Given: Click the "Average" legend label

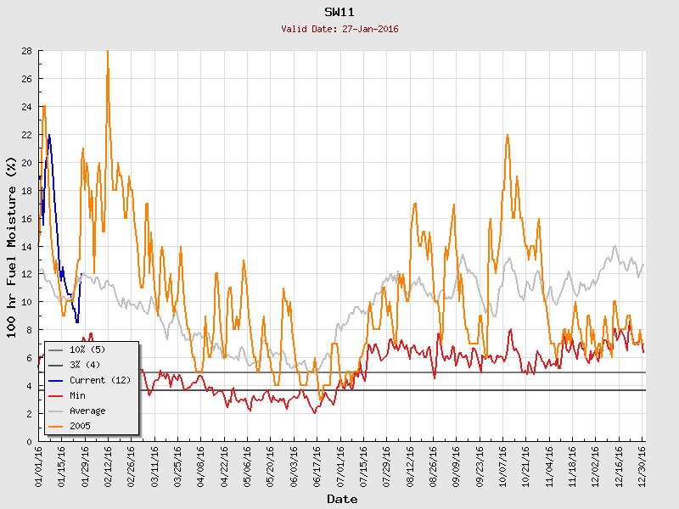Looking at the screenshot, I should click(x=87, y=411).
